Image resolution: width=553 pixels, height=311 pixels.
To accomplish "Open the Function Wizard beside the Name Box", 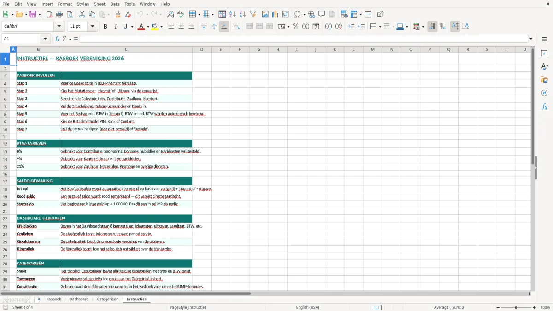I will (x=57, y=39).
